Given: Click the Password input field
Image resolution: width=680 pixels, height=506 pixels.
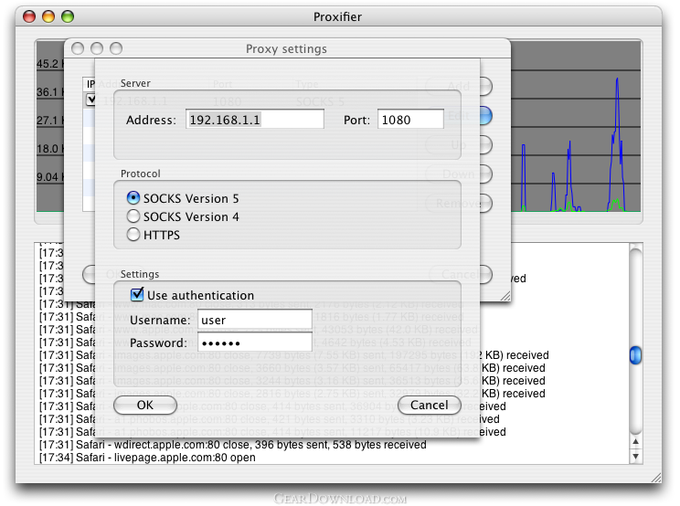Looking at the screenshot, I should 255,343.
